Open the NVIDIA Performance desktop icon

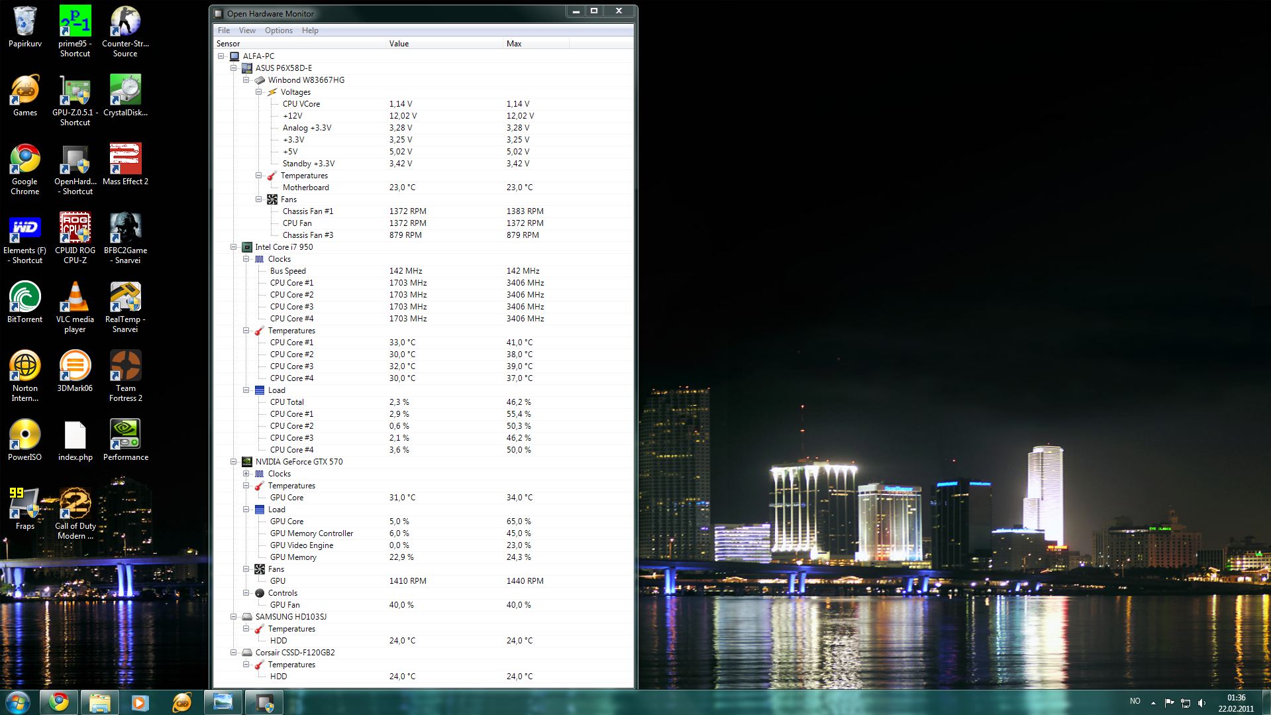[125, 440]
